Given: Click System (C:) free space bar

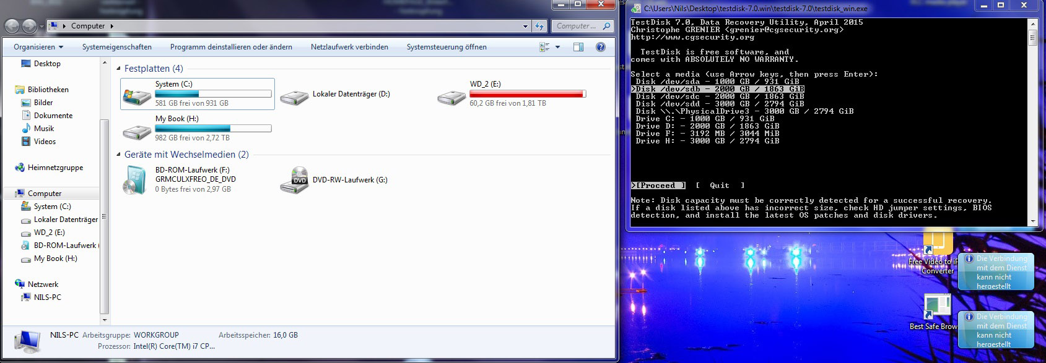Looking at the screenshot, I should pos(213,94).
